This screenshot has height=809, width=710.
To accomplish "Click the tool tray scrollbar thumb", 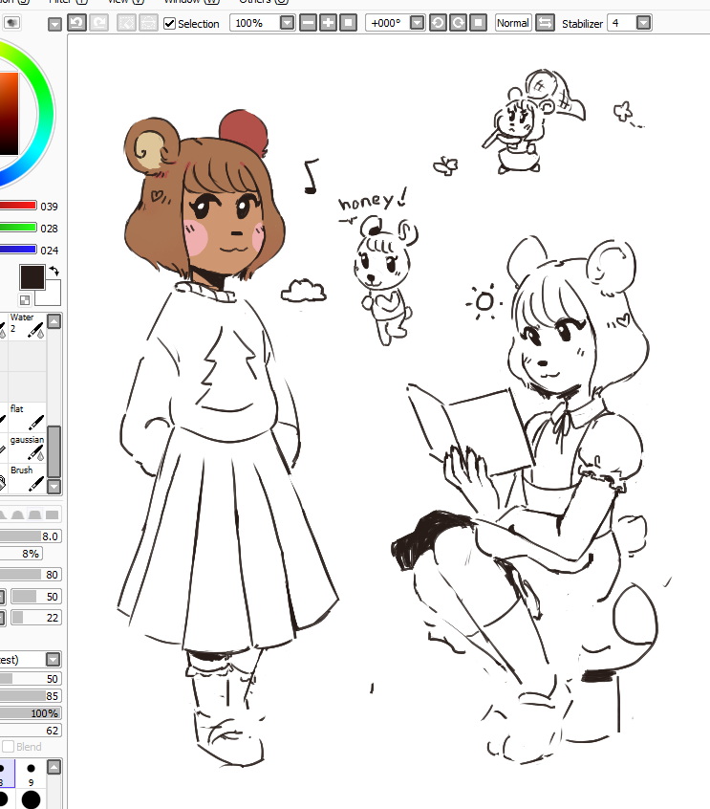I will [x=54, y=451].
